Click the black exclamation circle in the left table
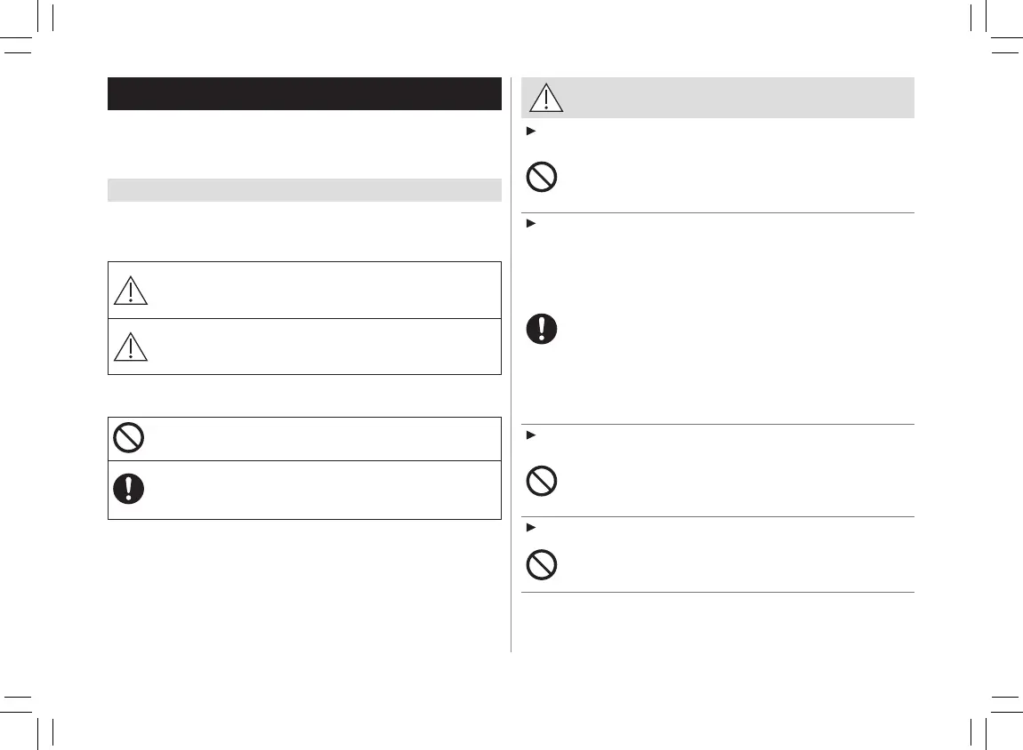The width and height of the screenshot is (1023, 750). (x=130, y=490)
